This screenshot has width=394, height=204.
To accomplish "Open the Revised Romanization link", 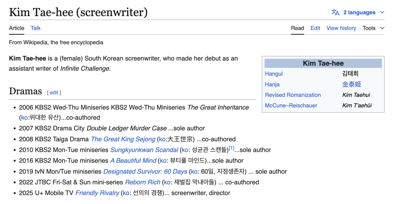I will [293, 95].
